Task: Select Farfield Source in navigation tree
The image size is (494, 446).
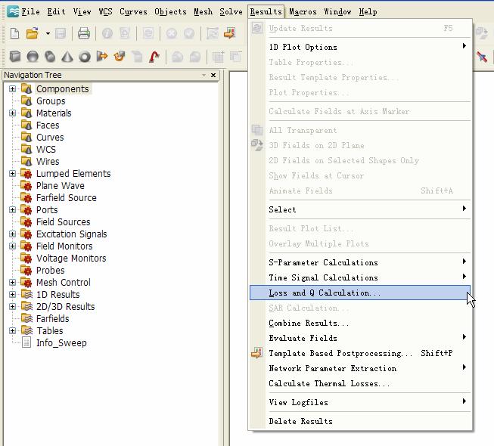Action: (x=67, y=197)
